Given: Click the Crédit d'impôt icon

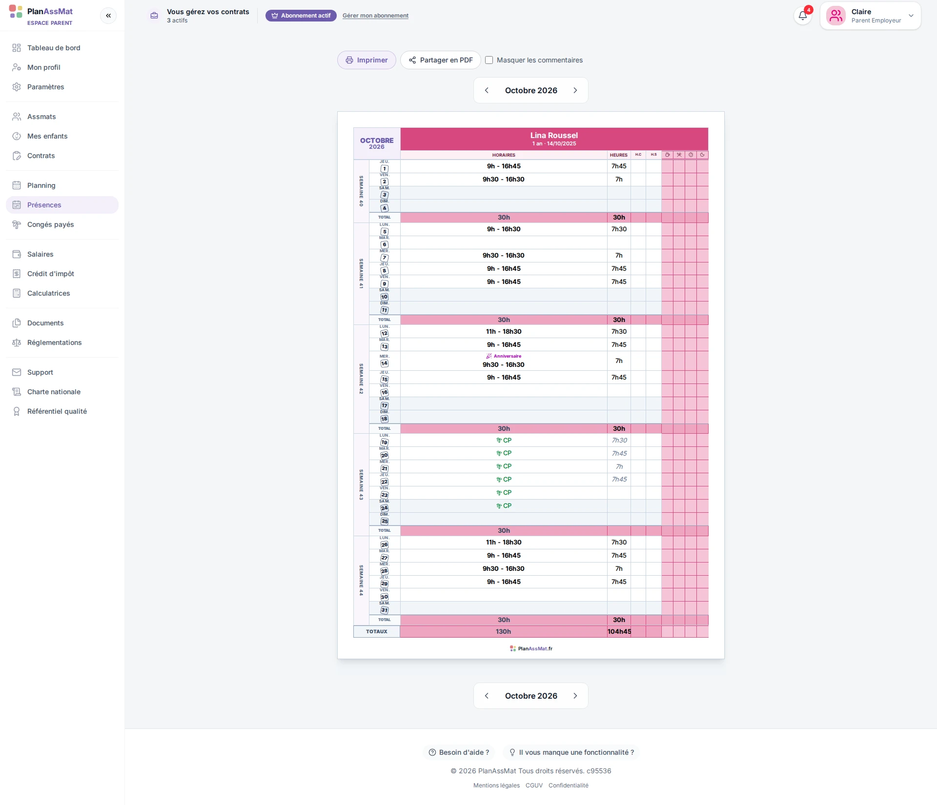Looking at the screenshot, I should coord(17,274).
